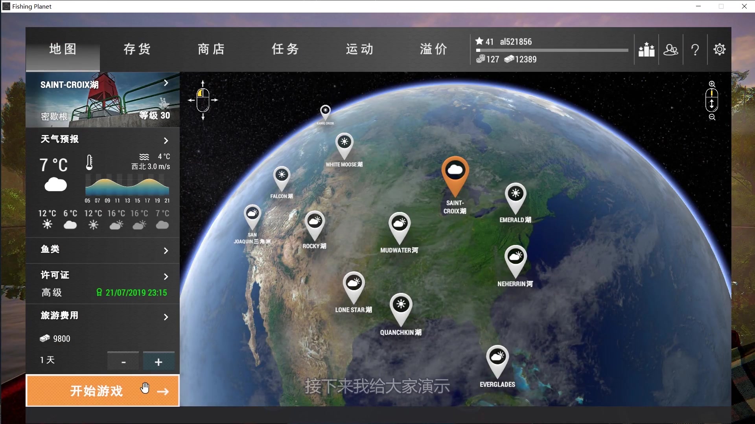Click the 开始游戏 start game button
Image resolution: width=755 pixels, height=424 pixels.
(x=103, y=391)
